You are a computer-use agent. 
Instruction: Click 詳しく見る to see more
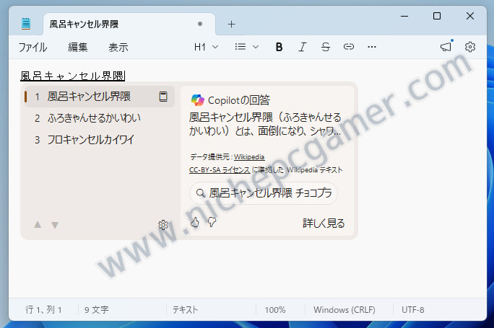pos(324,223)
